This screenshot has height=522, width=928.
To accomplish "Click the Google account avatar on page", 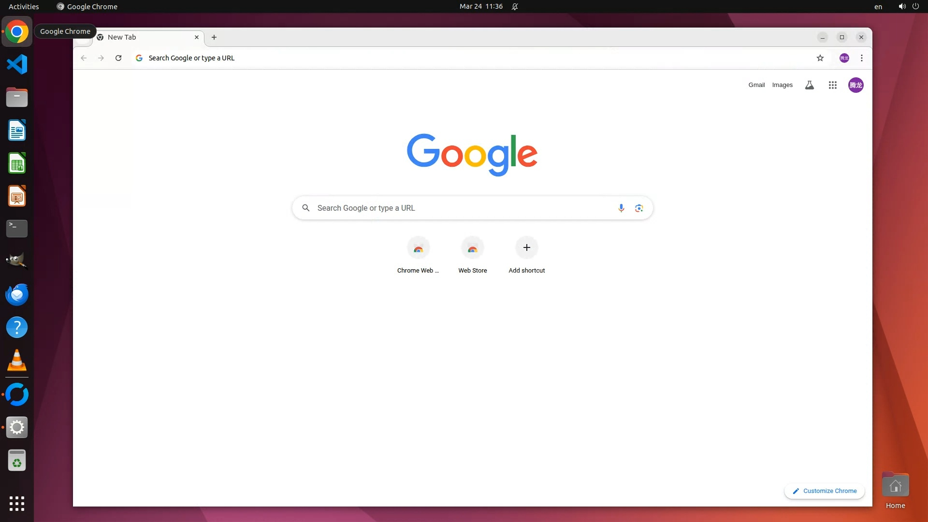I will 855,85.
